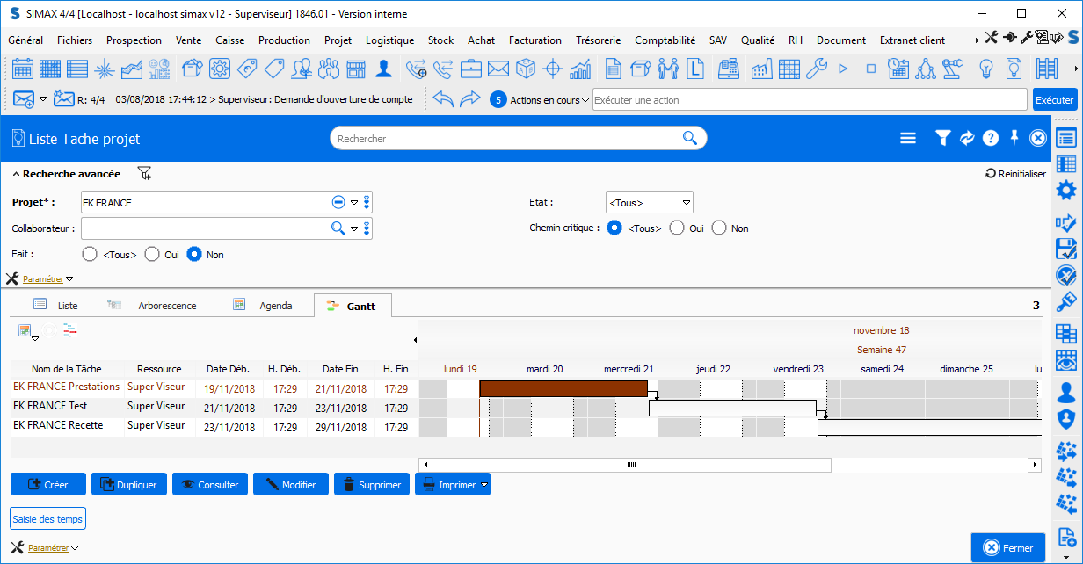Click the calendar icon in the top toolbar

click(x=23, y=69)
